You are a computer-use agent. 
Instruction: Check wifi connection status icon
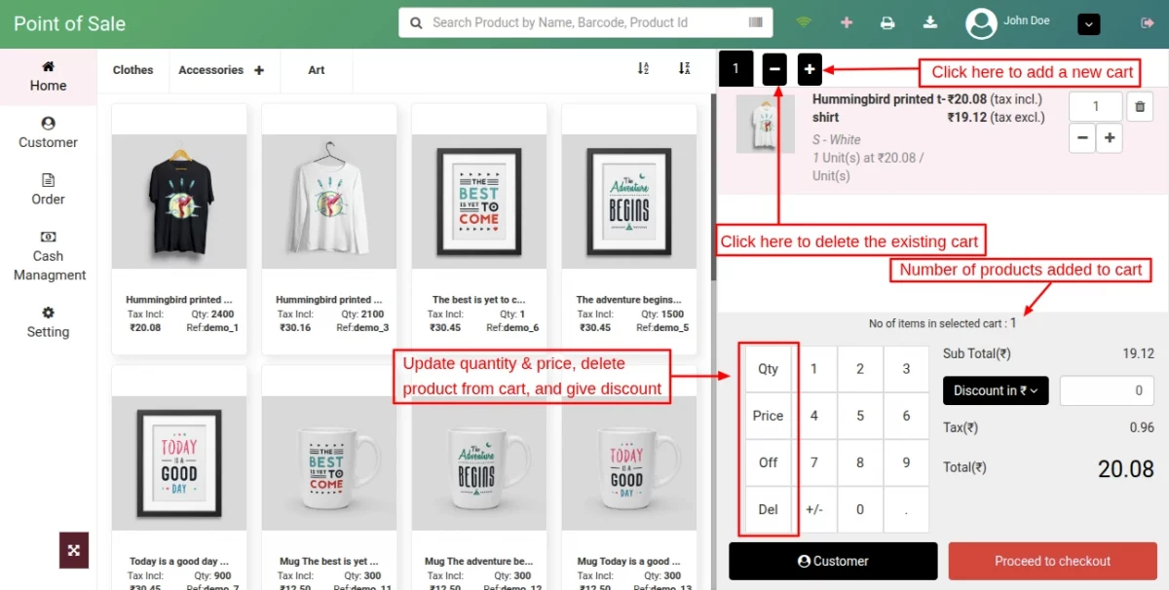click(x=802, y=21)
